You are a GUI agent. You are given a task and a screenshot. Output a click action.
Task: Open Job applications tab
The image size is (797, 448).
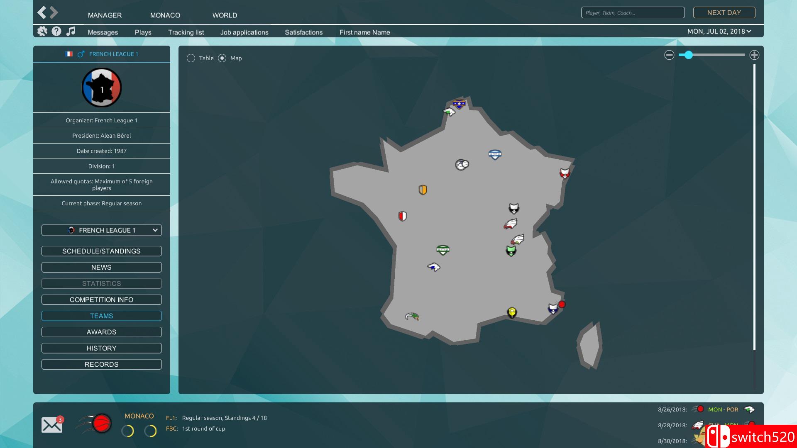(244, 32)
